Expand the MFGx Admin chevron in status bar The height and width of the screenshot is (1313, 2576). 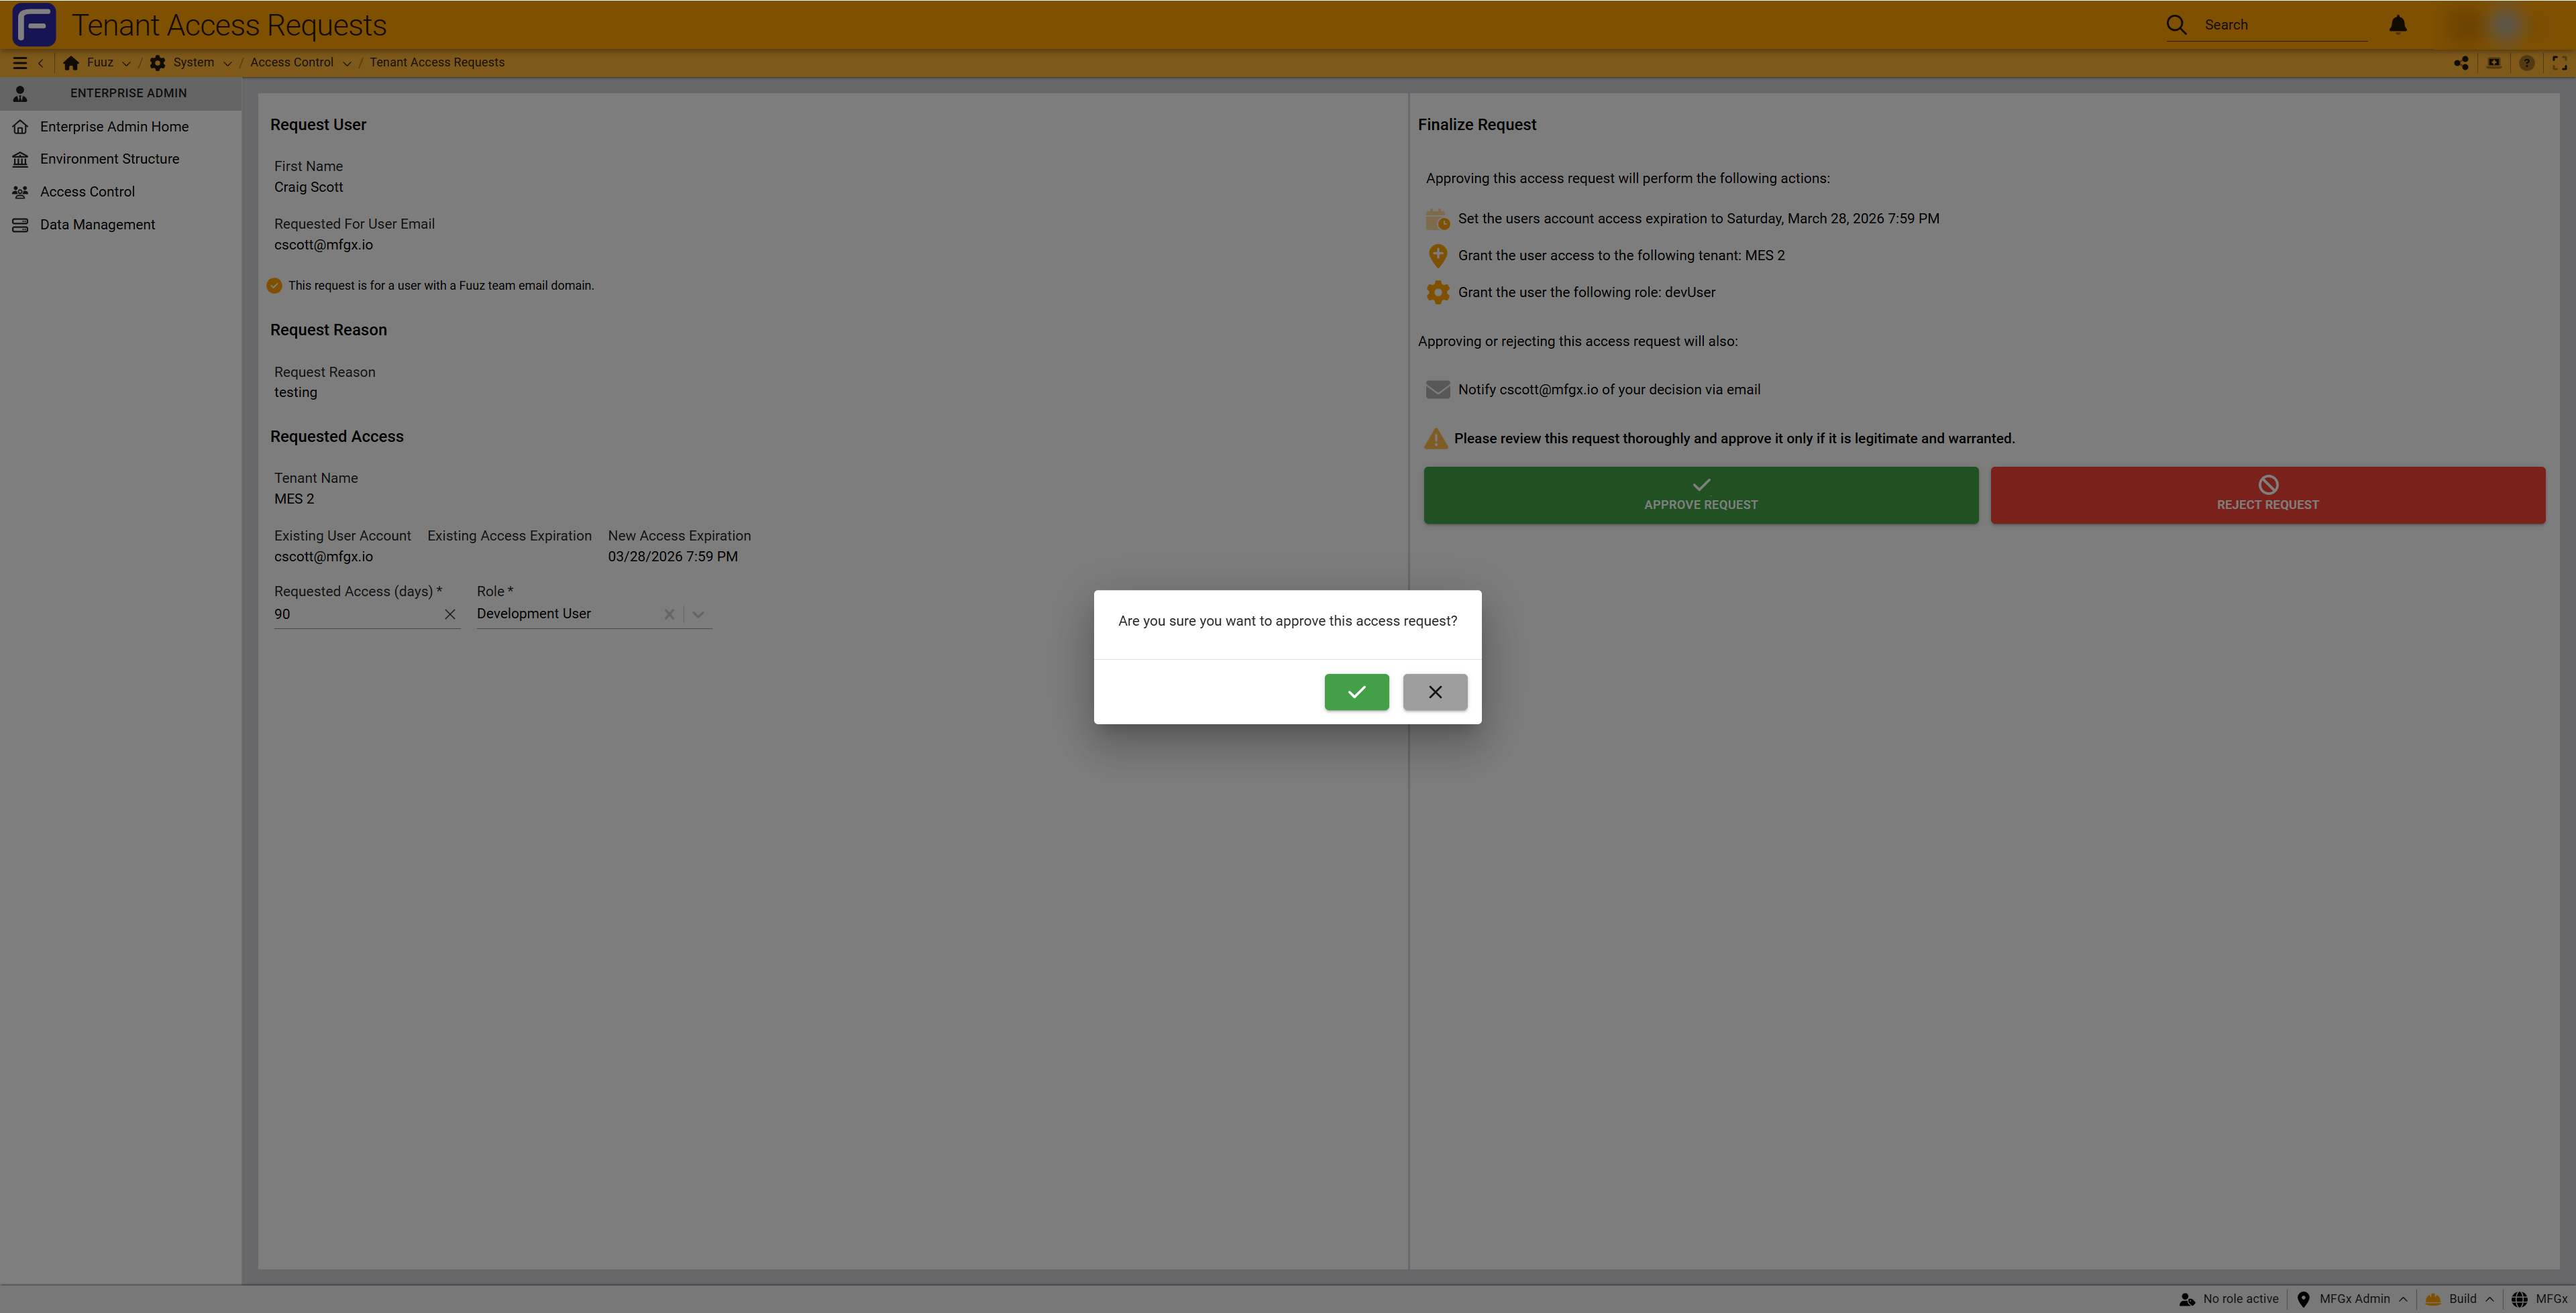[x=2402, y=1299]
